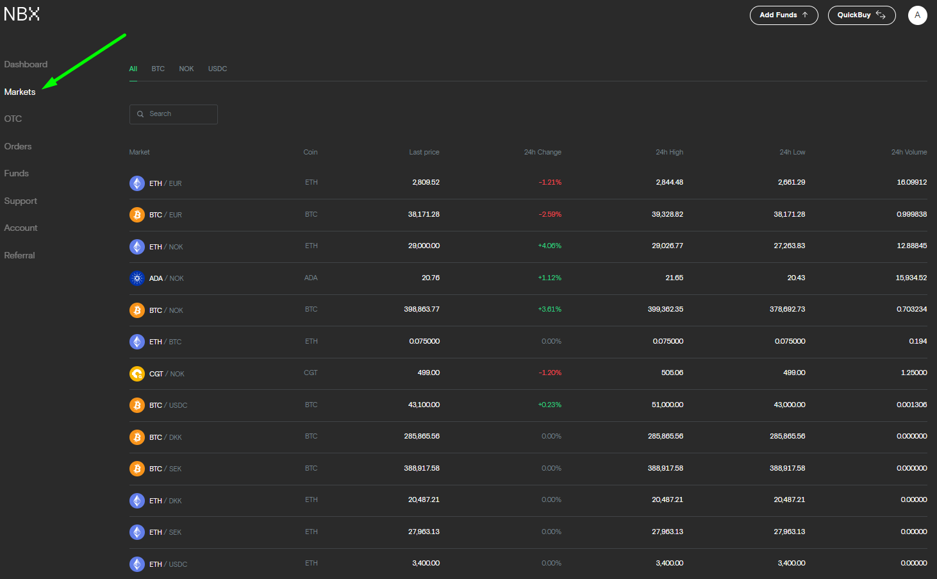Switch to the NOK market tab
This screenshot has height=579, width=937.
[187, 69]
